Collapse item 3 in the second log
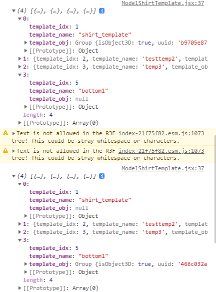The height and width of the screenshot is (292, 216). pyautogui.click(x=19, y=240)
